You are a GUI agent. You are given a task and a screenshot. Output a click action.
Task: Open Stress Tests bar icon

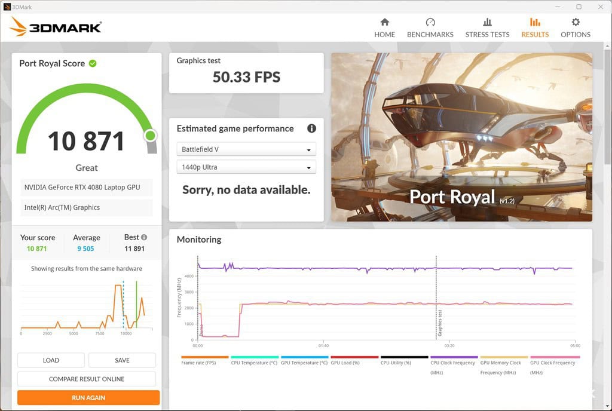coord(487,22)
